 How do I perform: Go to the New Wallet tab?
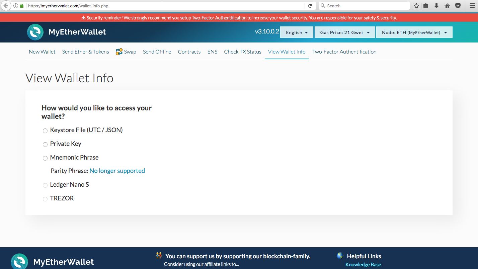click(x=42, y=52)
